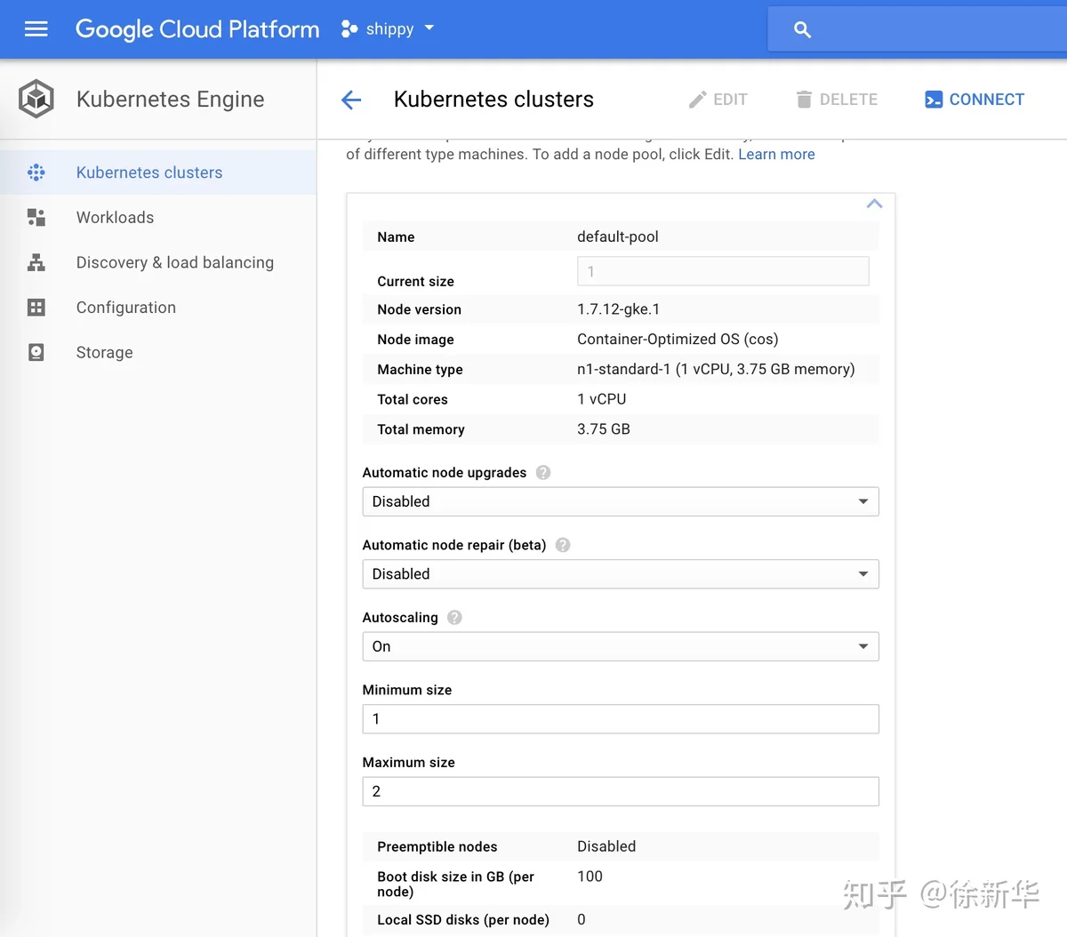Select Container-Optimized OS (cos) text
Image resolution: width=1067 pixels, height=937 pixels.
(x=678, y=340)
